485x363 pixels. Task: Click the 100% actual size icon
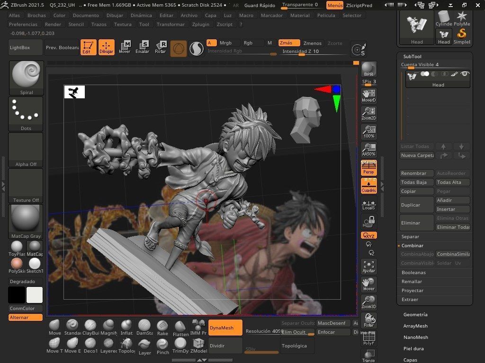tap(368, 131)
